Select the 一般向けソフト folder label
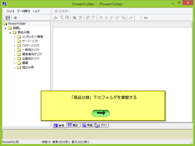Viewport: 195px width, 146px height. (31, 50)
